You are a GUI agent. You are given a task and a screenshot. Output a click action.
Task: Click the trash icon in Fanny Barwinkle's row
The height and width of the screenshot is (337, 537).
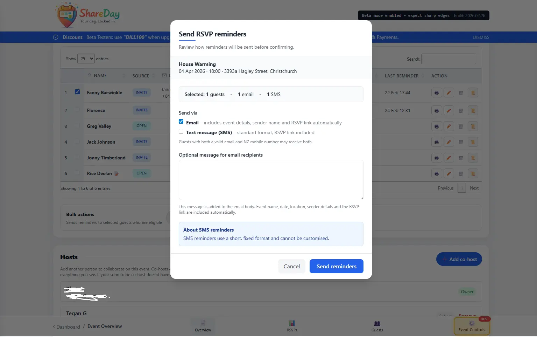pyautogui.click(x=461, y=93)
